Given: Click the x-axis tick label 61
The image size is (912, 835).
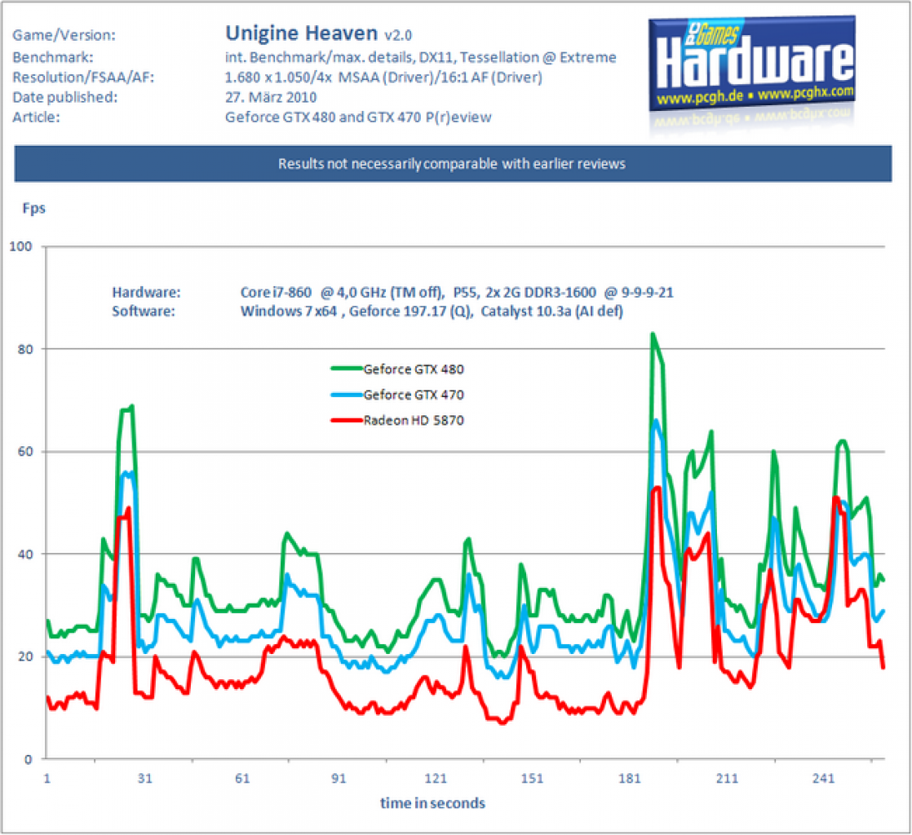Looking at the screenshot, I should 242,778.
